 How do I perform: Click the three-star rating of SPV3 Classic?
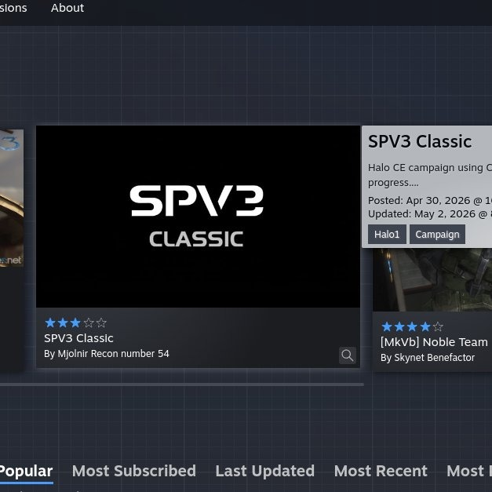(75, 323)
